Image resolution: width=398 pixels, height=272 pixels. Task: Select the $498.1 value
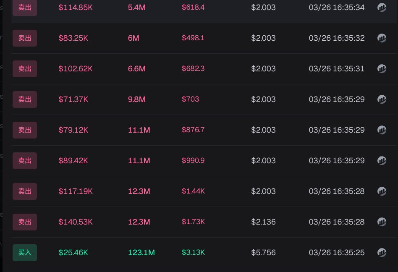193,38
